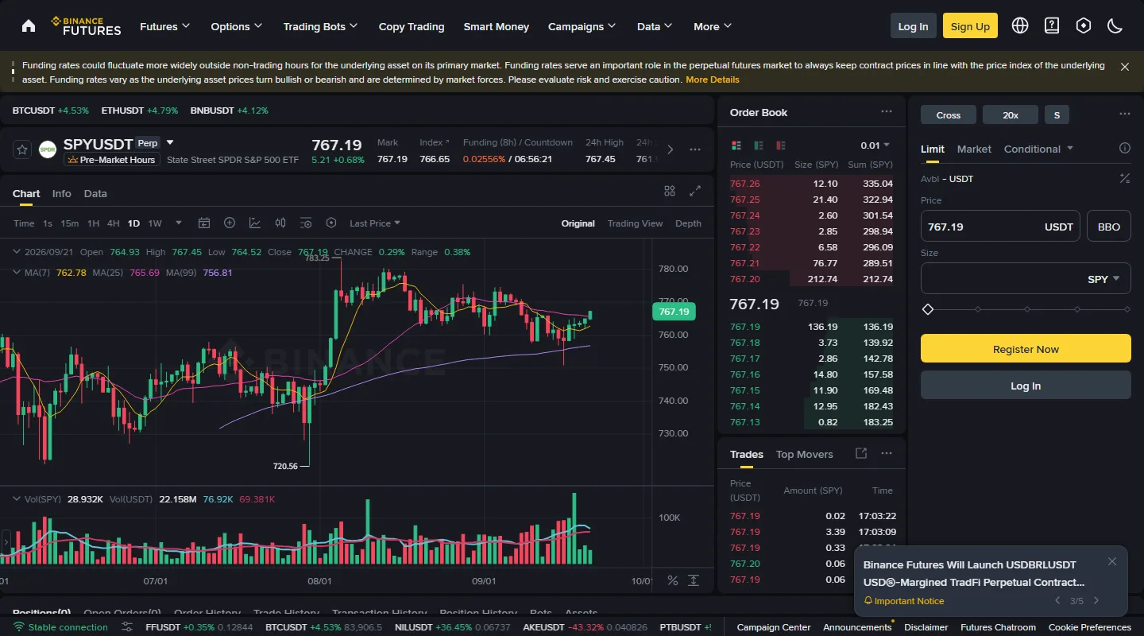Click the yellow Register Now button

point(1026,349)
